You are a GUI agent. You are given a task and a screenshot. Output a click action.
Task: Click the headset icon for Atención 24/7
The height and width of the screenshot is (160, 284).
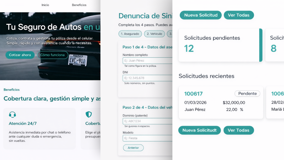13,115
